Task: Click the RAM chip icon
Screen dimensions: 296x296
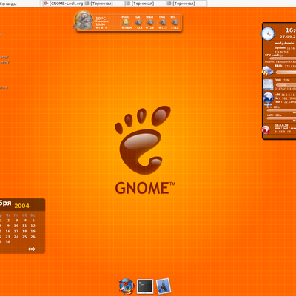Action: (268, 71)
